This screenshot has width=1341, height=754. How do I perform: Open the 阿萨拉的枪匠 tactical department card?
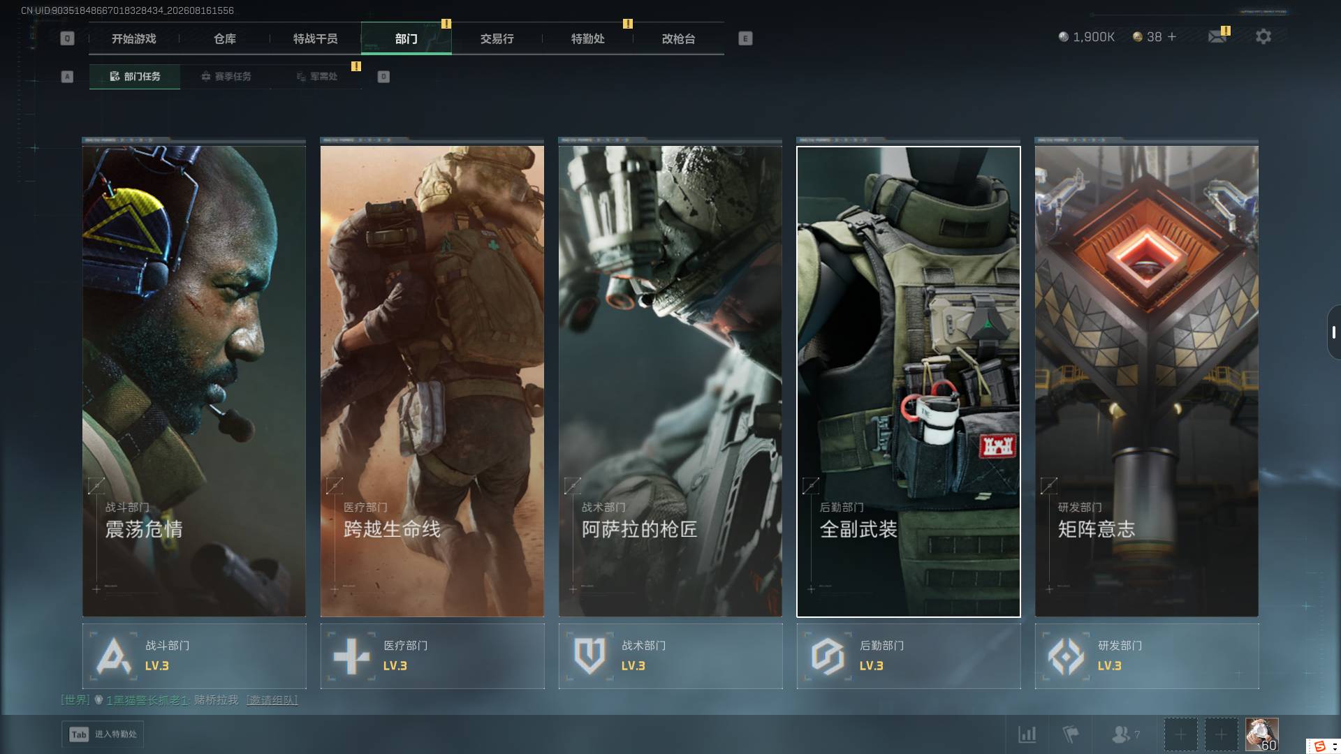tap(670, 381)
